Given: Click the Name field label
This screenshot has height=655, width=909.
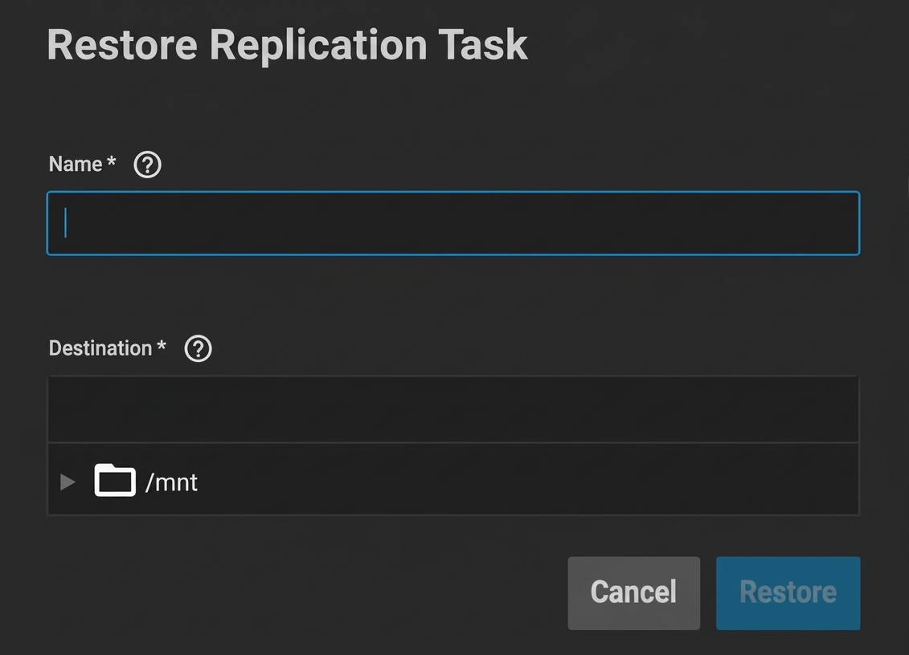Looking at the screenshot, I should click(x=76, y=165).
